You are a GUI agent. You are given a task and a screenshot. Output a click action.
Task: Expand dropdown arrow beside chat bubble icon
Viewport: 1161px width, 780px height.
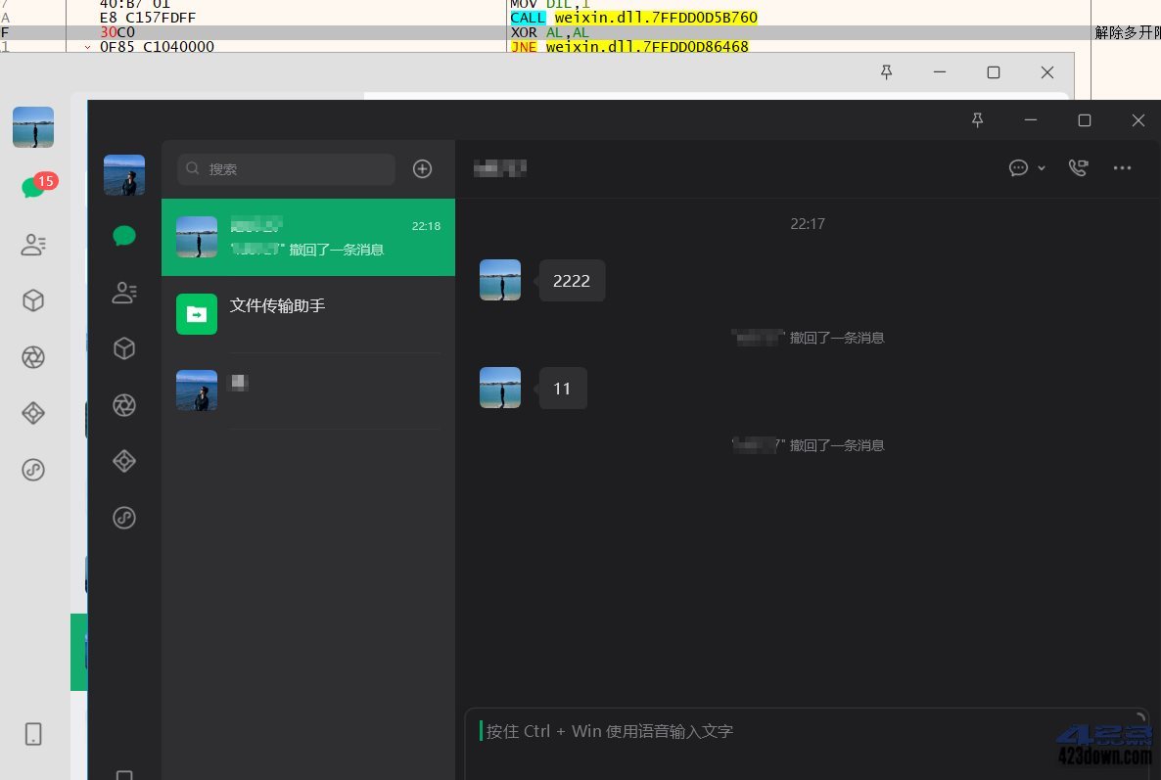pyautogui.click(x=1041, y=168)
